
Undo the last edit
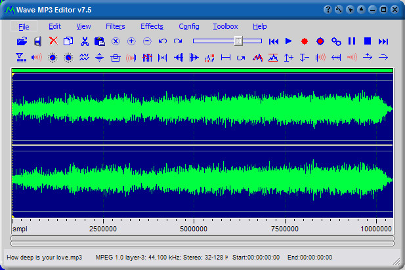pyautogui.click(x=163, y=41)
